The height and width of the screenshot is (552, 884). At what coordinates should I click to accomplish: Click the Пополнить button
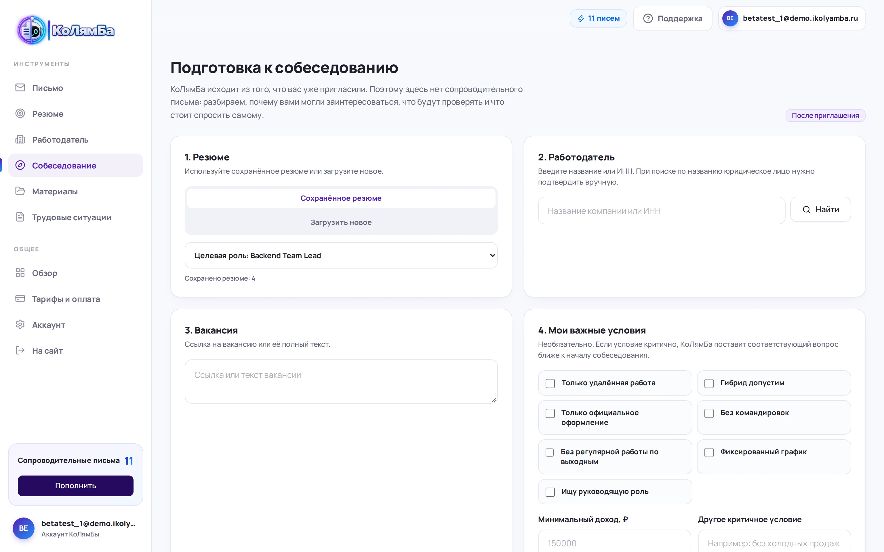pos(76,486)
